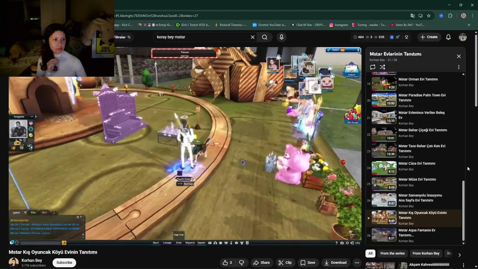This screenshot has height=269, width=478.
Task: Select the All chip
Action: coord(370,254)
